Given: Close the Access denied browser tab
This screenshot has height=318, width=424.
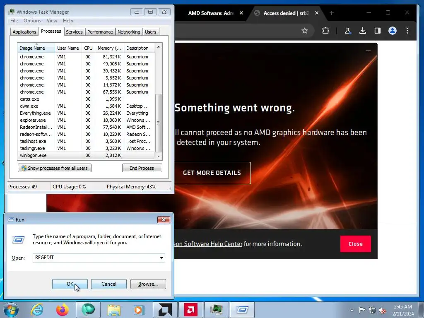Looking at the screenshot, I should tap(317, 13).
